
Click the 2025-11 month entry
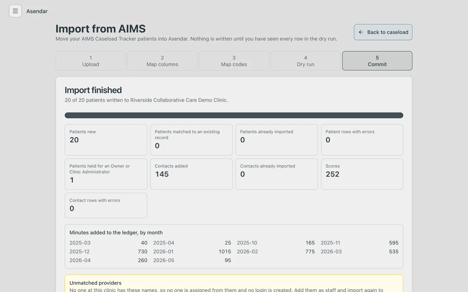pyautogui.click(x=359, y=243)
